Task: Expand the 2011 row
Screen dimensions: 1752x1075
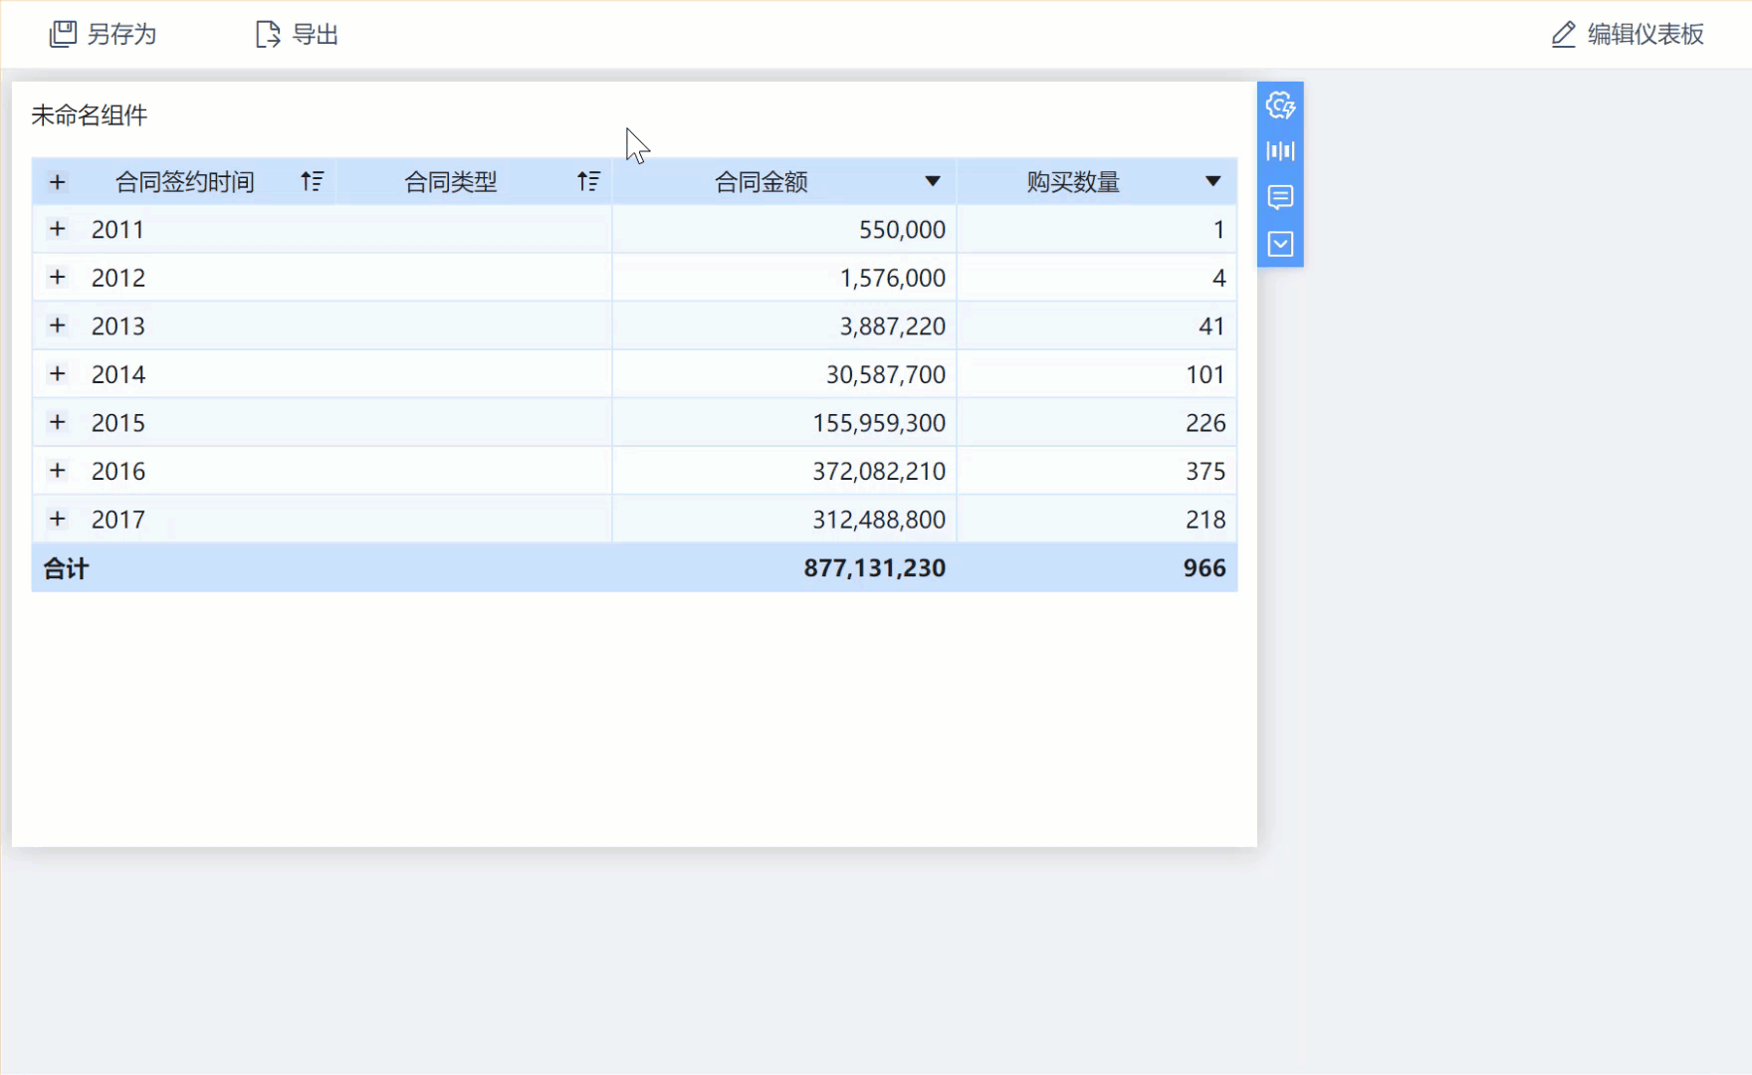Action: coord(58,229)
